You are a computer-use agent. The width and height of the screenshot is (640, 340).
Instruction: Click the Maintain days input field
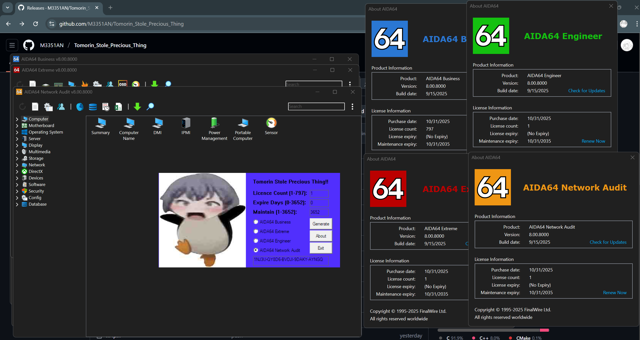pyautogui.click(x=319, y=212)
